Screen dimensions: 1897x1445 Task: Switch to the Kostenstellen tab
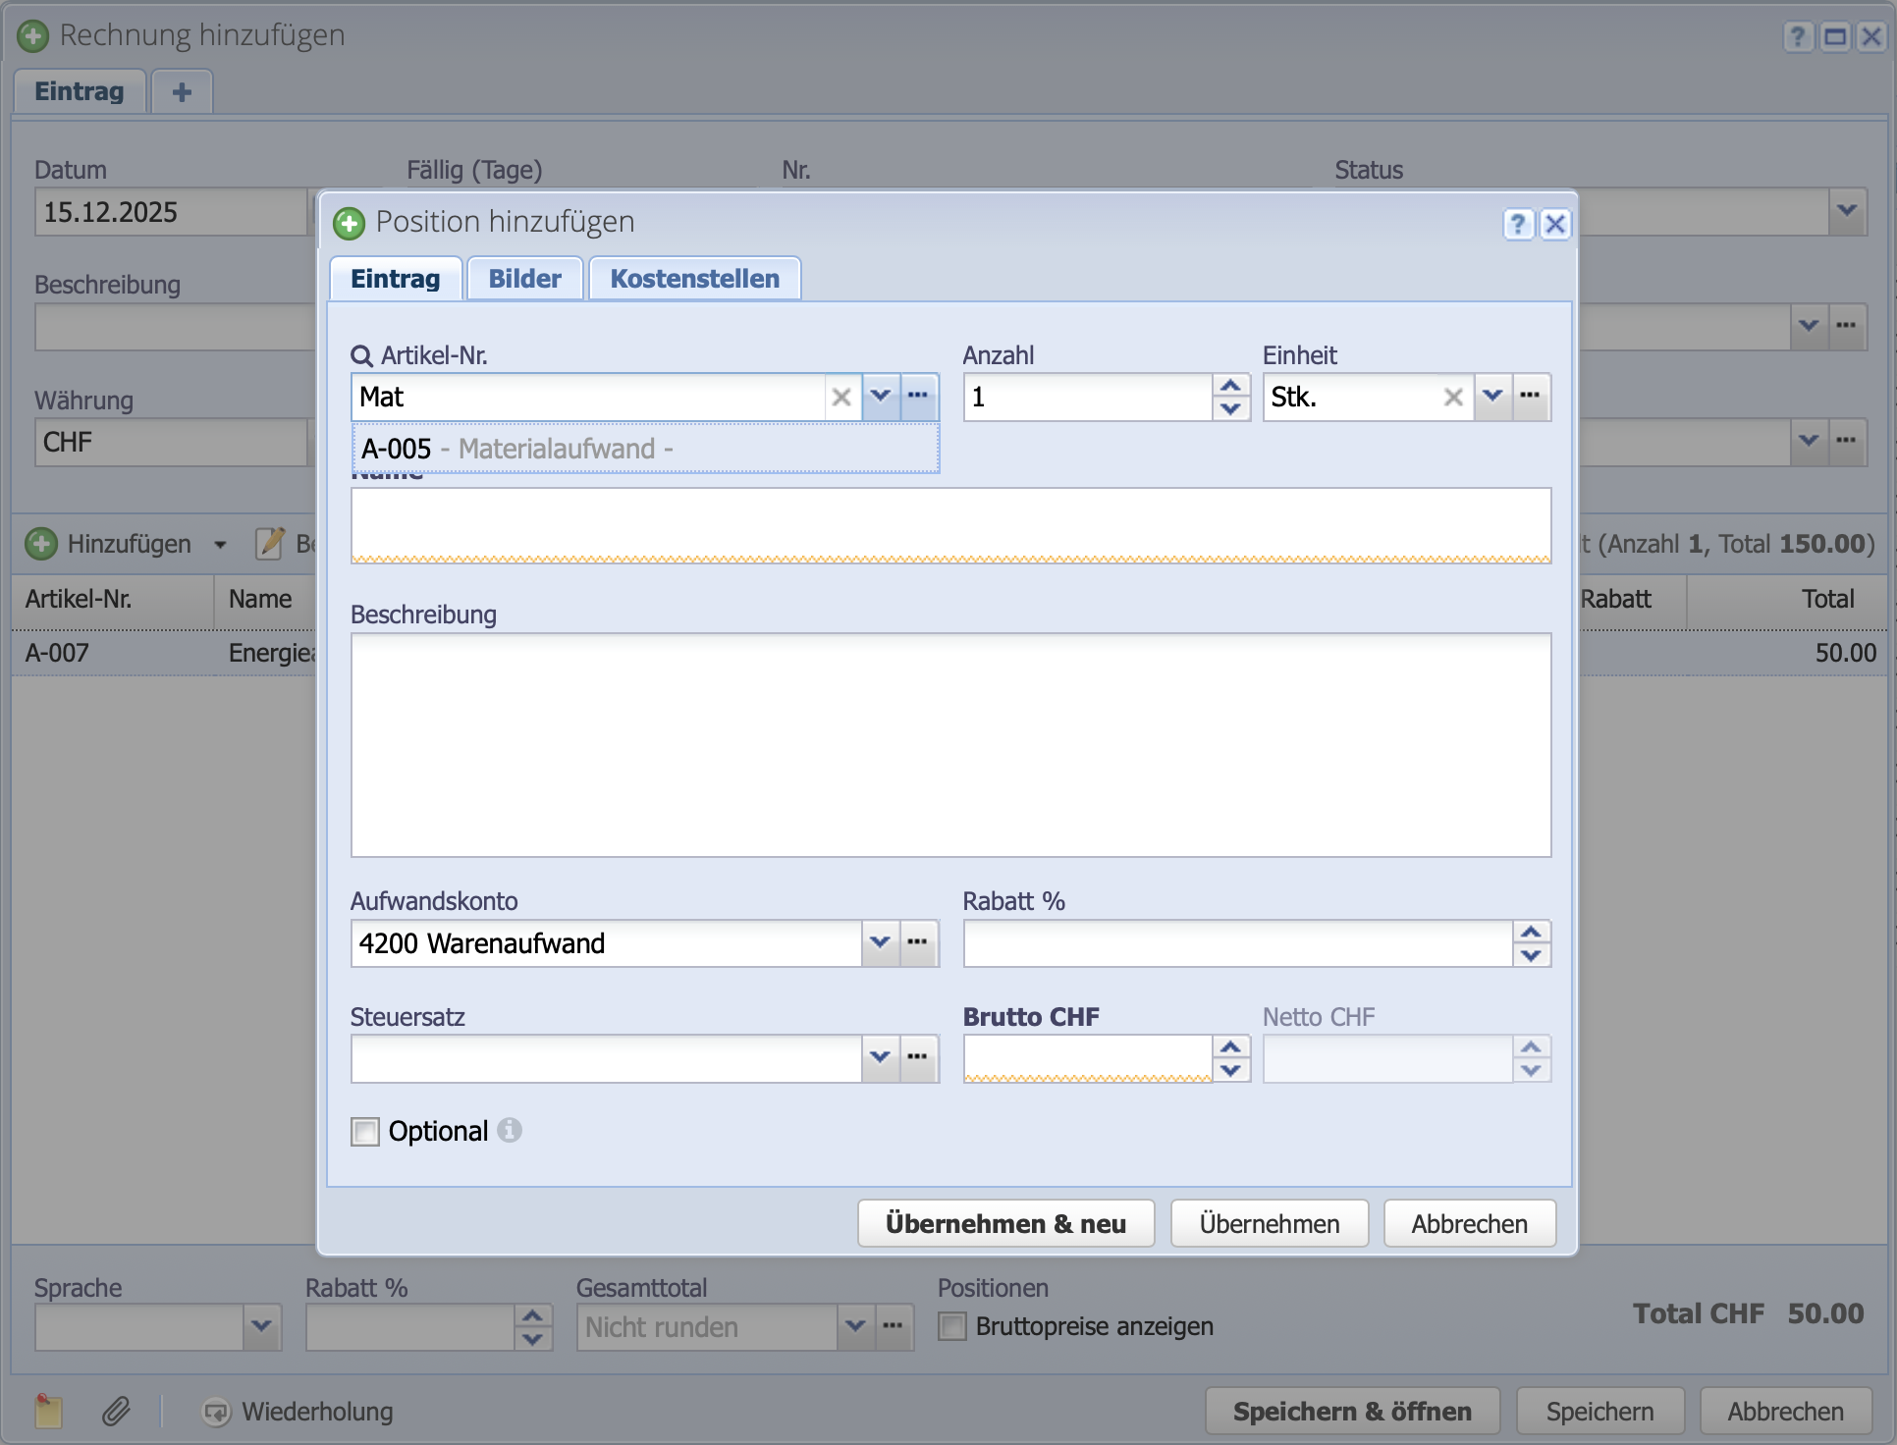694,279
